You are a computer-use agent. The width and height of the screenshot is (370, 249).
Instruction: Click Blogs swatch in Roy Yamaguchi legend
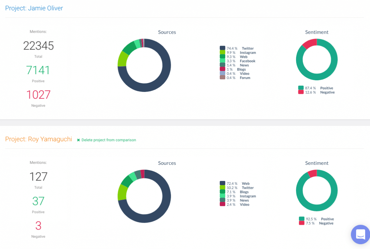pos(222,192)
